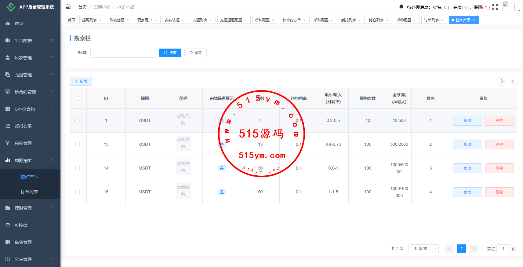Close the 提现列表 tab via x icon
523x267 pixels.
coord(100,20)
